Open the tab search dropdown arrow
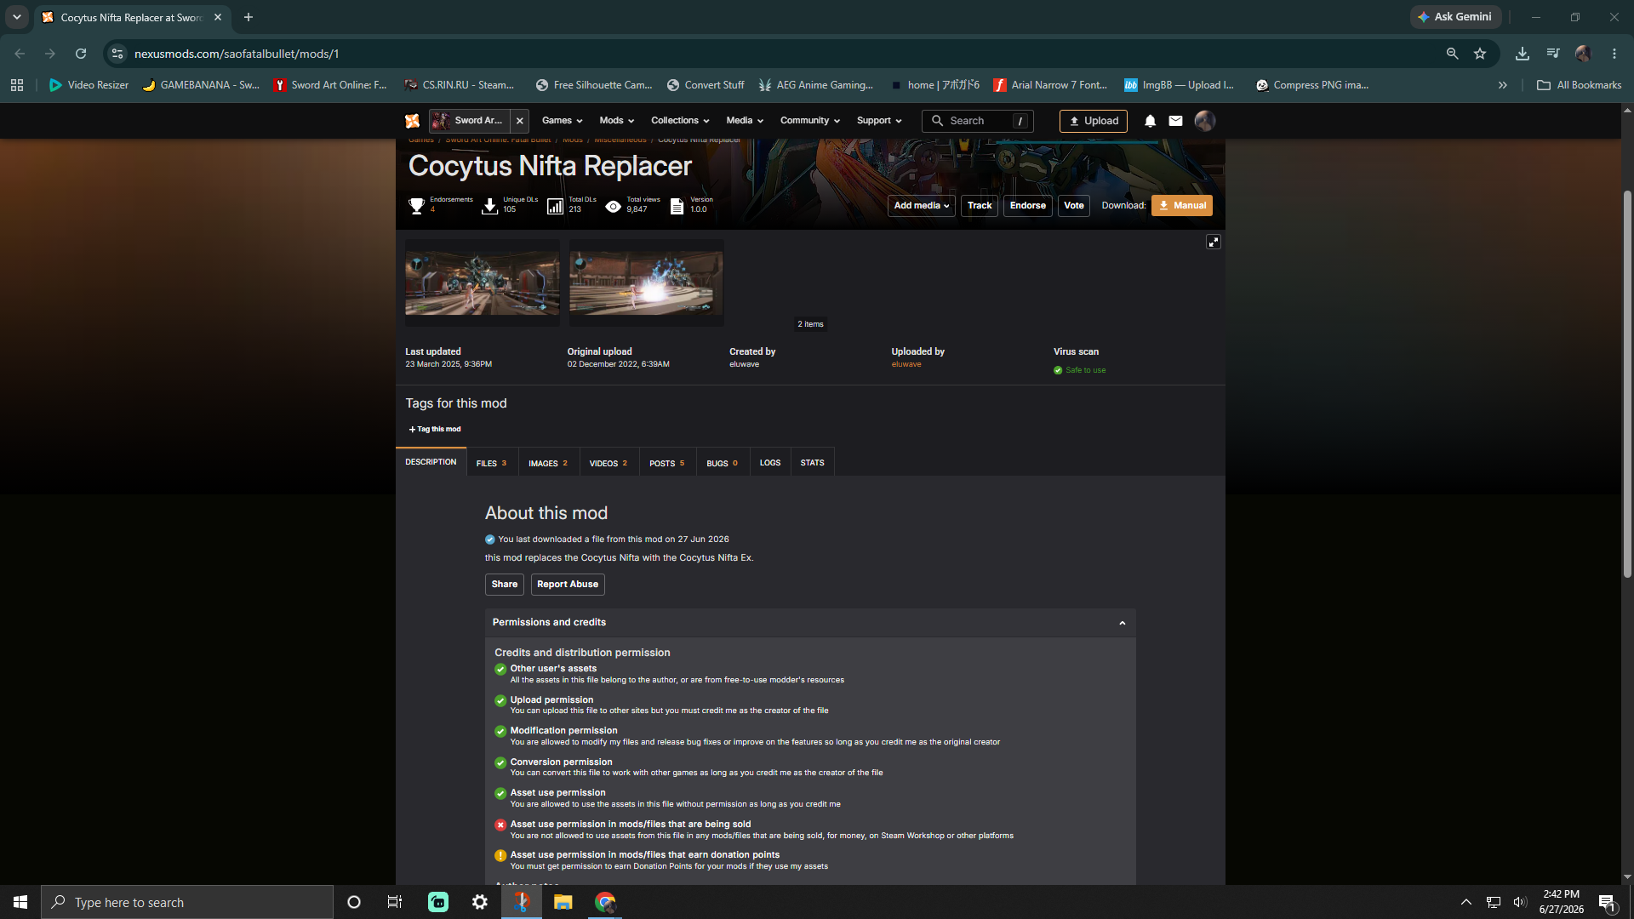Screen dimensions: 1634x919 pos(16,17)
